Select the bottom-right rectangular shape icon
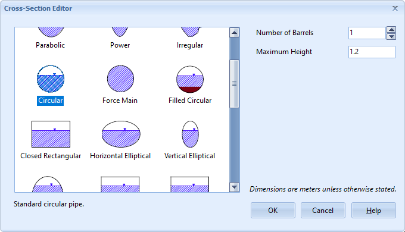The height and width of the screenshot is (232, 405). click(189, 184)
